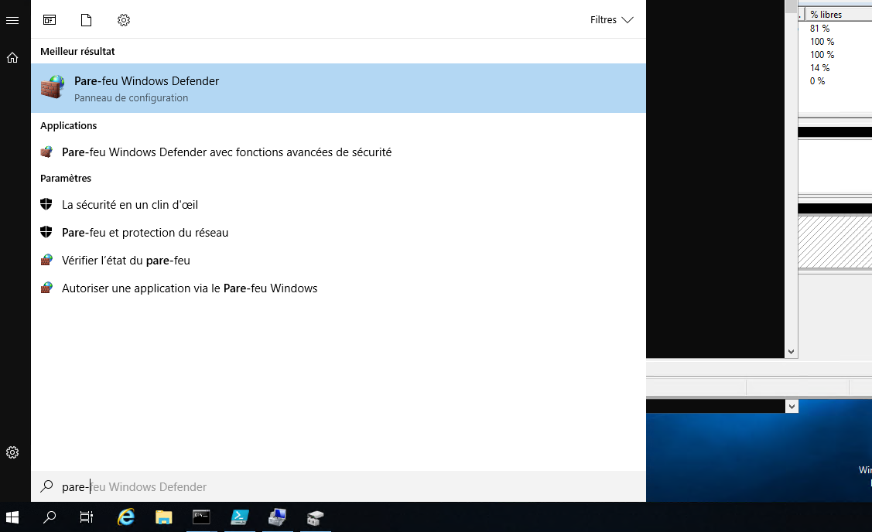The width and height of the screenshot is (872, 532).
Task: Click the magnifier icon in the search box
Action: click(46, 486)
